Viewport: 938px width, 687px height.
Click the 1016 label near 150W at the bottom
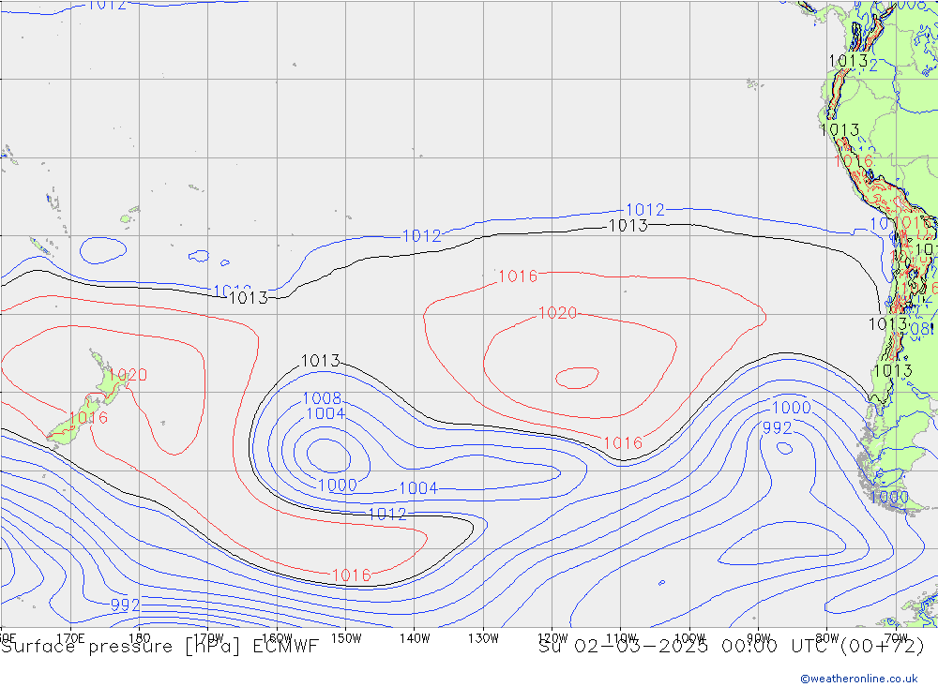tap(351, 575)
